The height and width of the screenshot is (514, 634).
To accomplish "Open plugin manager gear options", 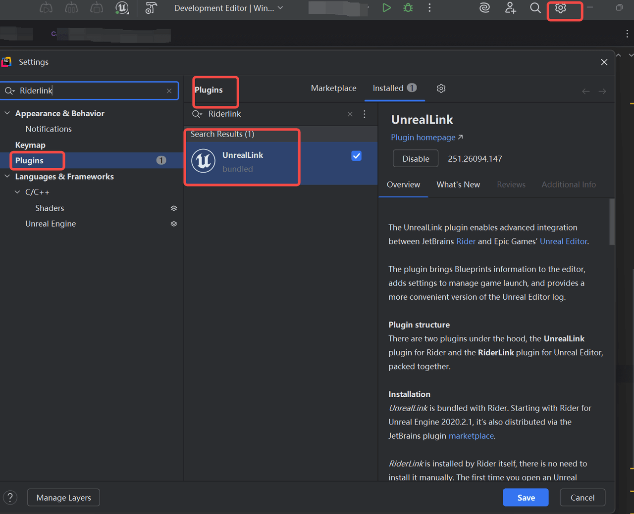I will pyautogui.click(x=441, y=88).
